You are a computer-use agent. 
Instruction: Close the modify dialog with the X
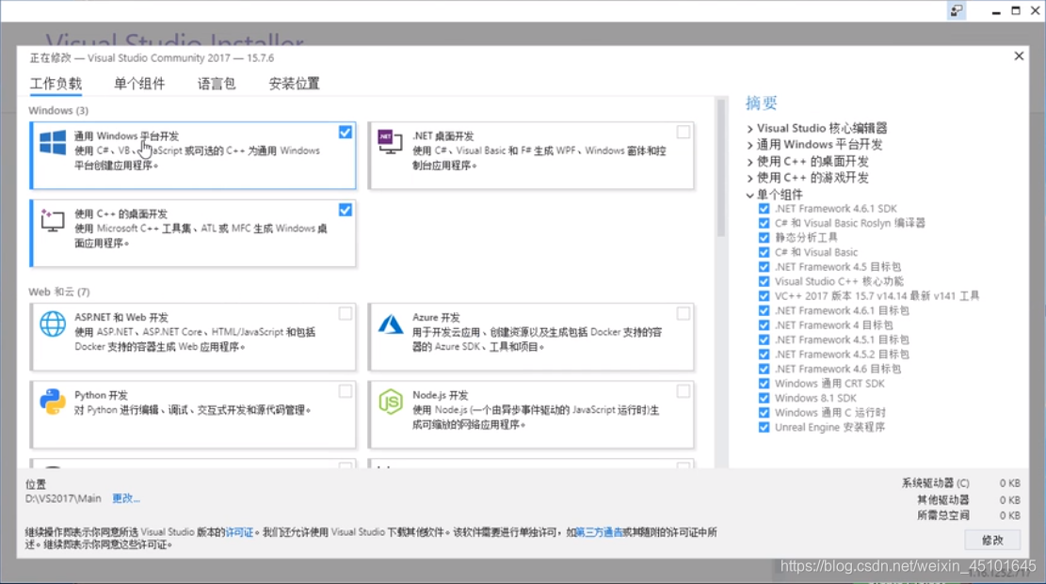pyautogui.click(x=1019, y=56)
